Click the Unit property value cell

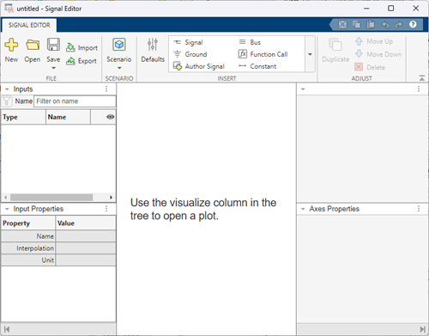86,260
